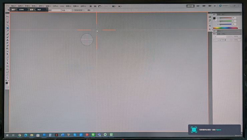Viewport: 247px width, 140px height.
Task: Open the Character panel icon in the dock
Action: pos(210,26)
